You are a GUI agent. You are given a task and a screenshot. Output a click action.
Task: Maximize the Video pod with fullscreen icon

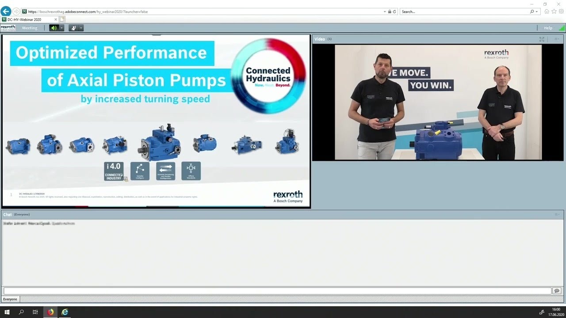(x=542, y=39)
